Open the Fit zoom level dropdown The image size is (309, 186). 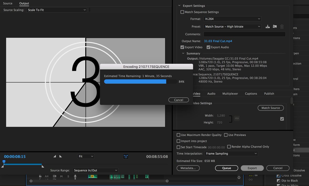point(86,156)
